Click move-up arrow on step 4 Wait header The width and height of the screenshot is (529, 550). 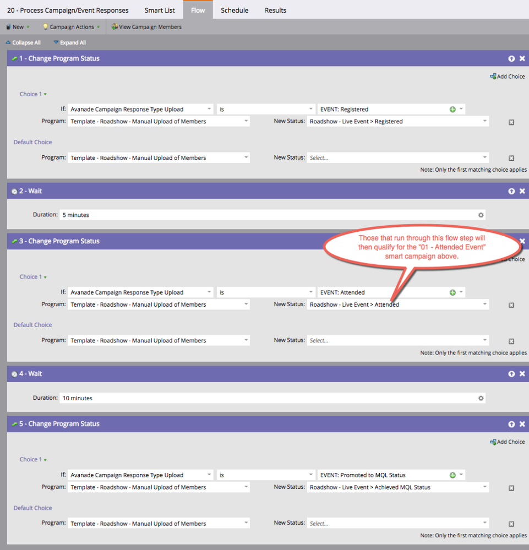coord(511,374)
